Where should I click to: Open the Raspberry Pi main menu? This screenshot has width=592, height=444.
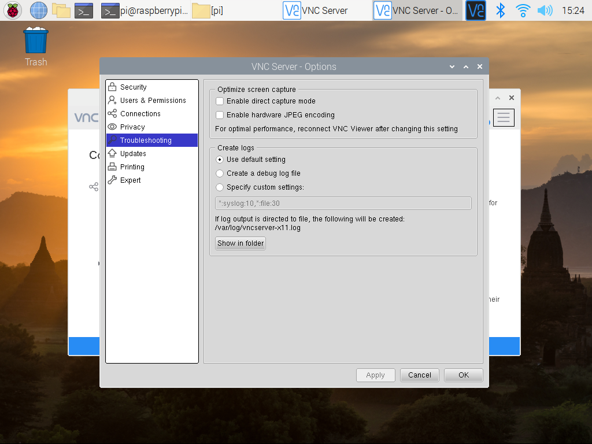[13, 10]
